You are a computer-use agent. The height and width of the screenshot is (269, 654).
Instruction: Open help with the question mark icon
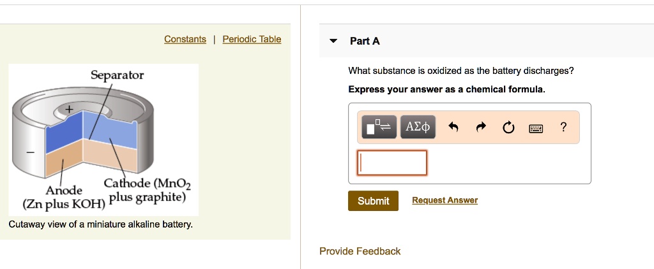click(563, 127)
